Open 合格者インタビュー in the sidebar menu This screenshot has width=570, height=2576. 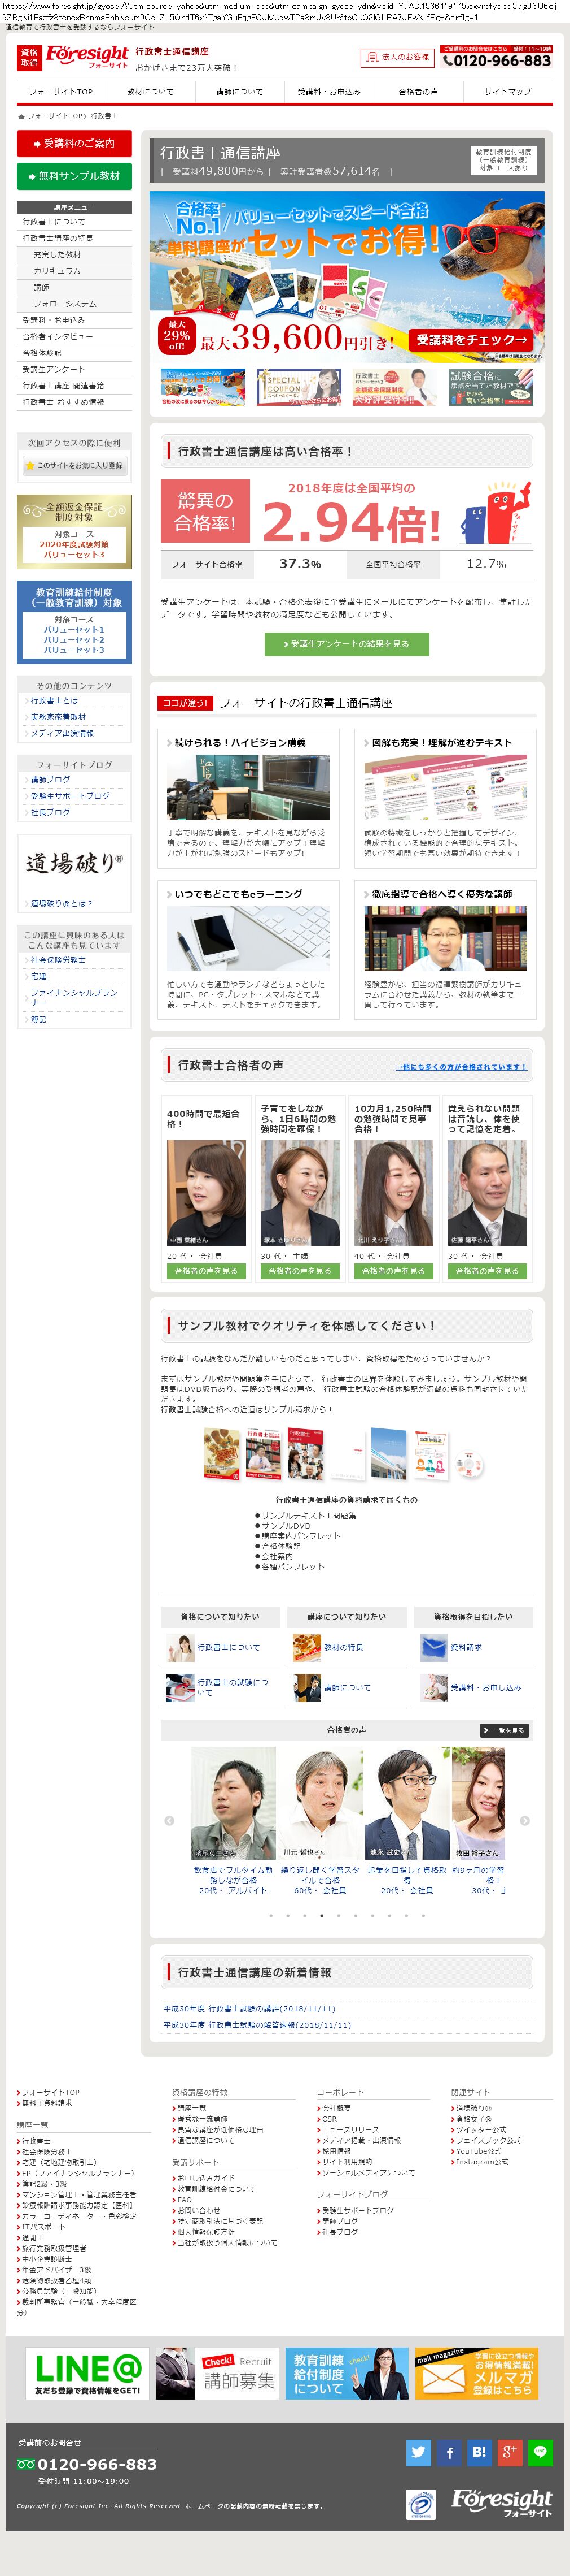(x=74, y=336)
